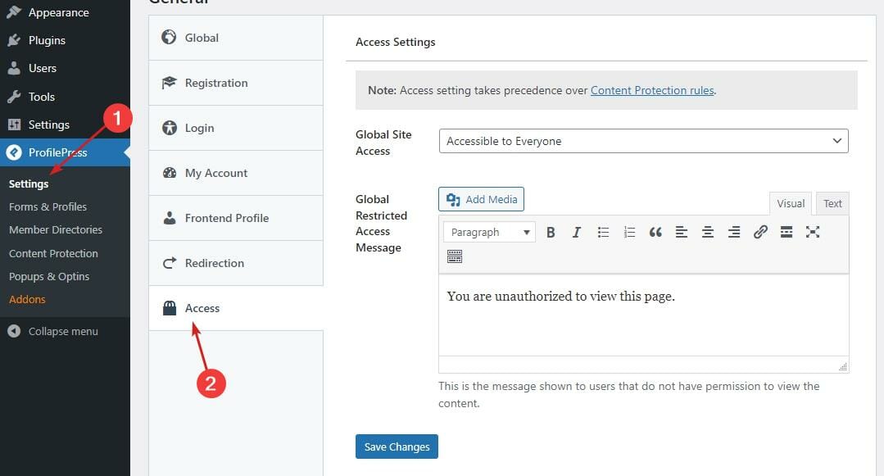Open the Global Site Access dropdown
The width and height of the screenshot is (884, 476).
[643, 141]
